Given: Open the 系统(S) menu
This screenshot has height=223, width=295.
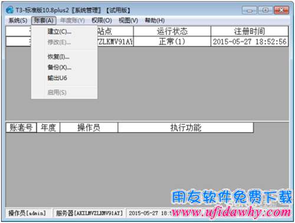Looking at the screenshot, I should [x=18, y=20].
